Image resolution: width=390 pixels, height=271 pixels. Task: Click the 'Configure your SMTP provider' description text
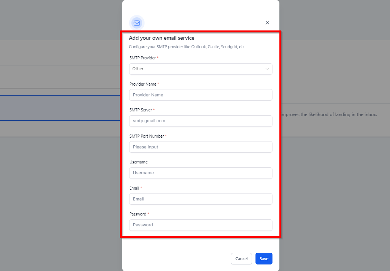pos(187,47)
